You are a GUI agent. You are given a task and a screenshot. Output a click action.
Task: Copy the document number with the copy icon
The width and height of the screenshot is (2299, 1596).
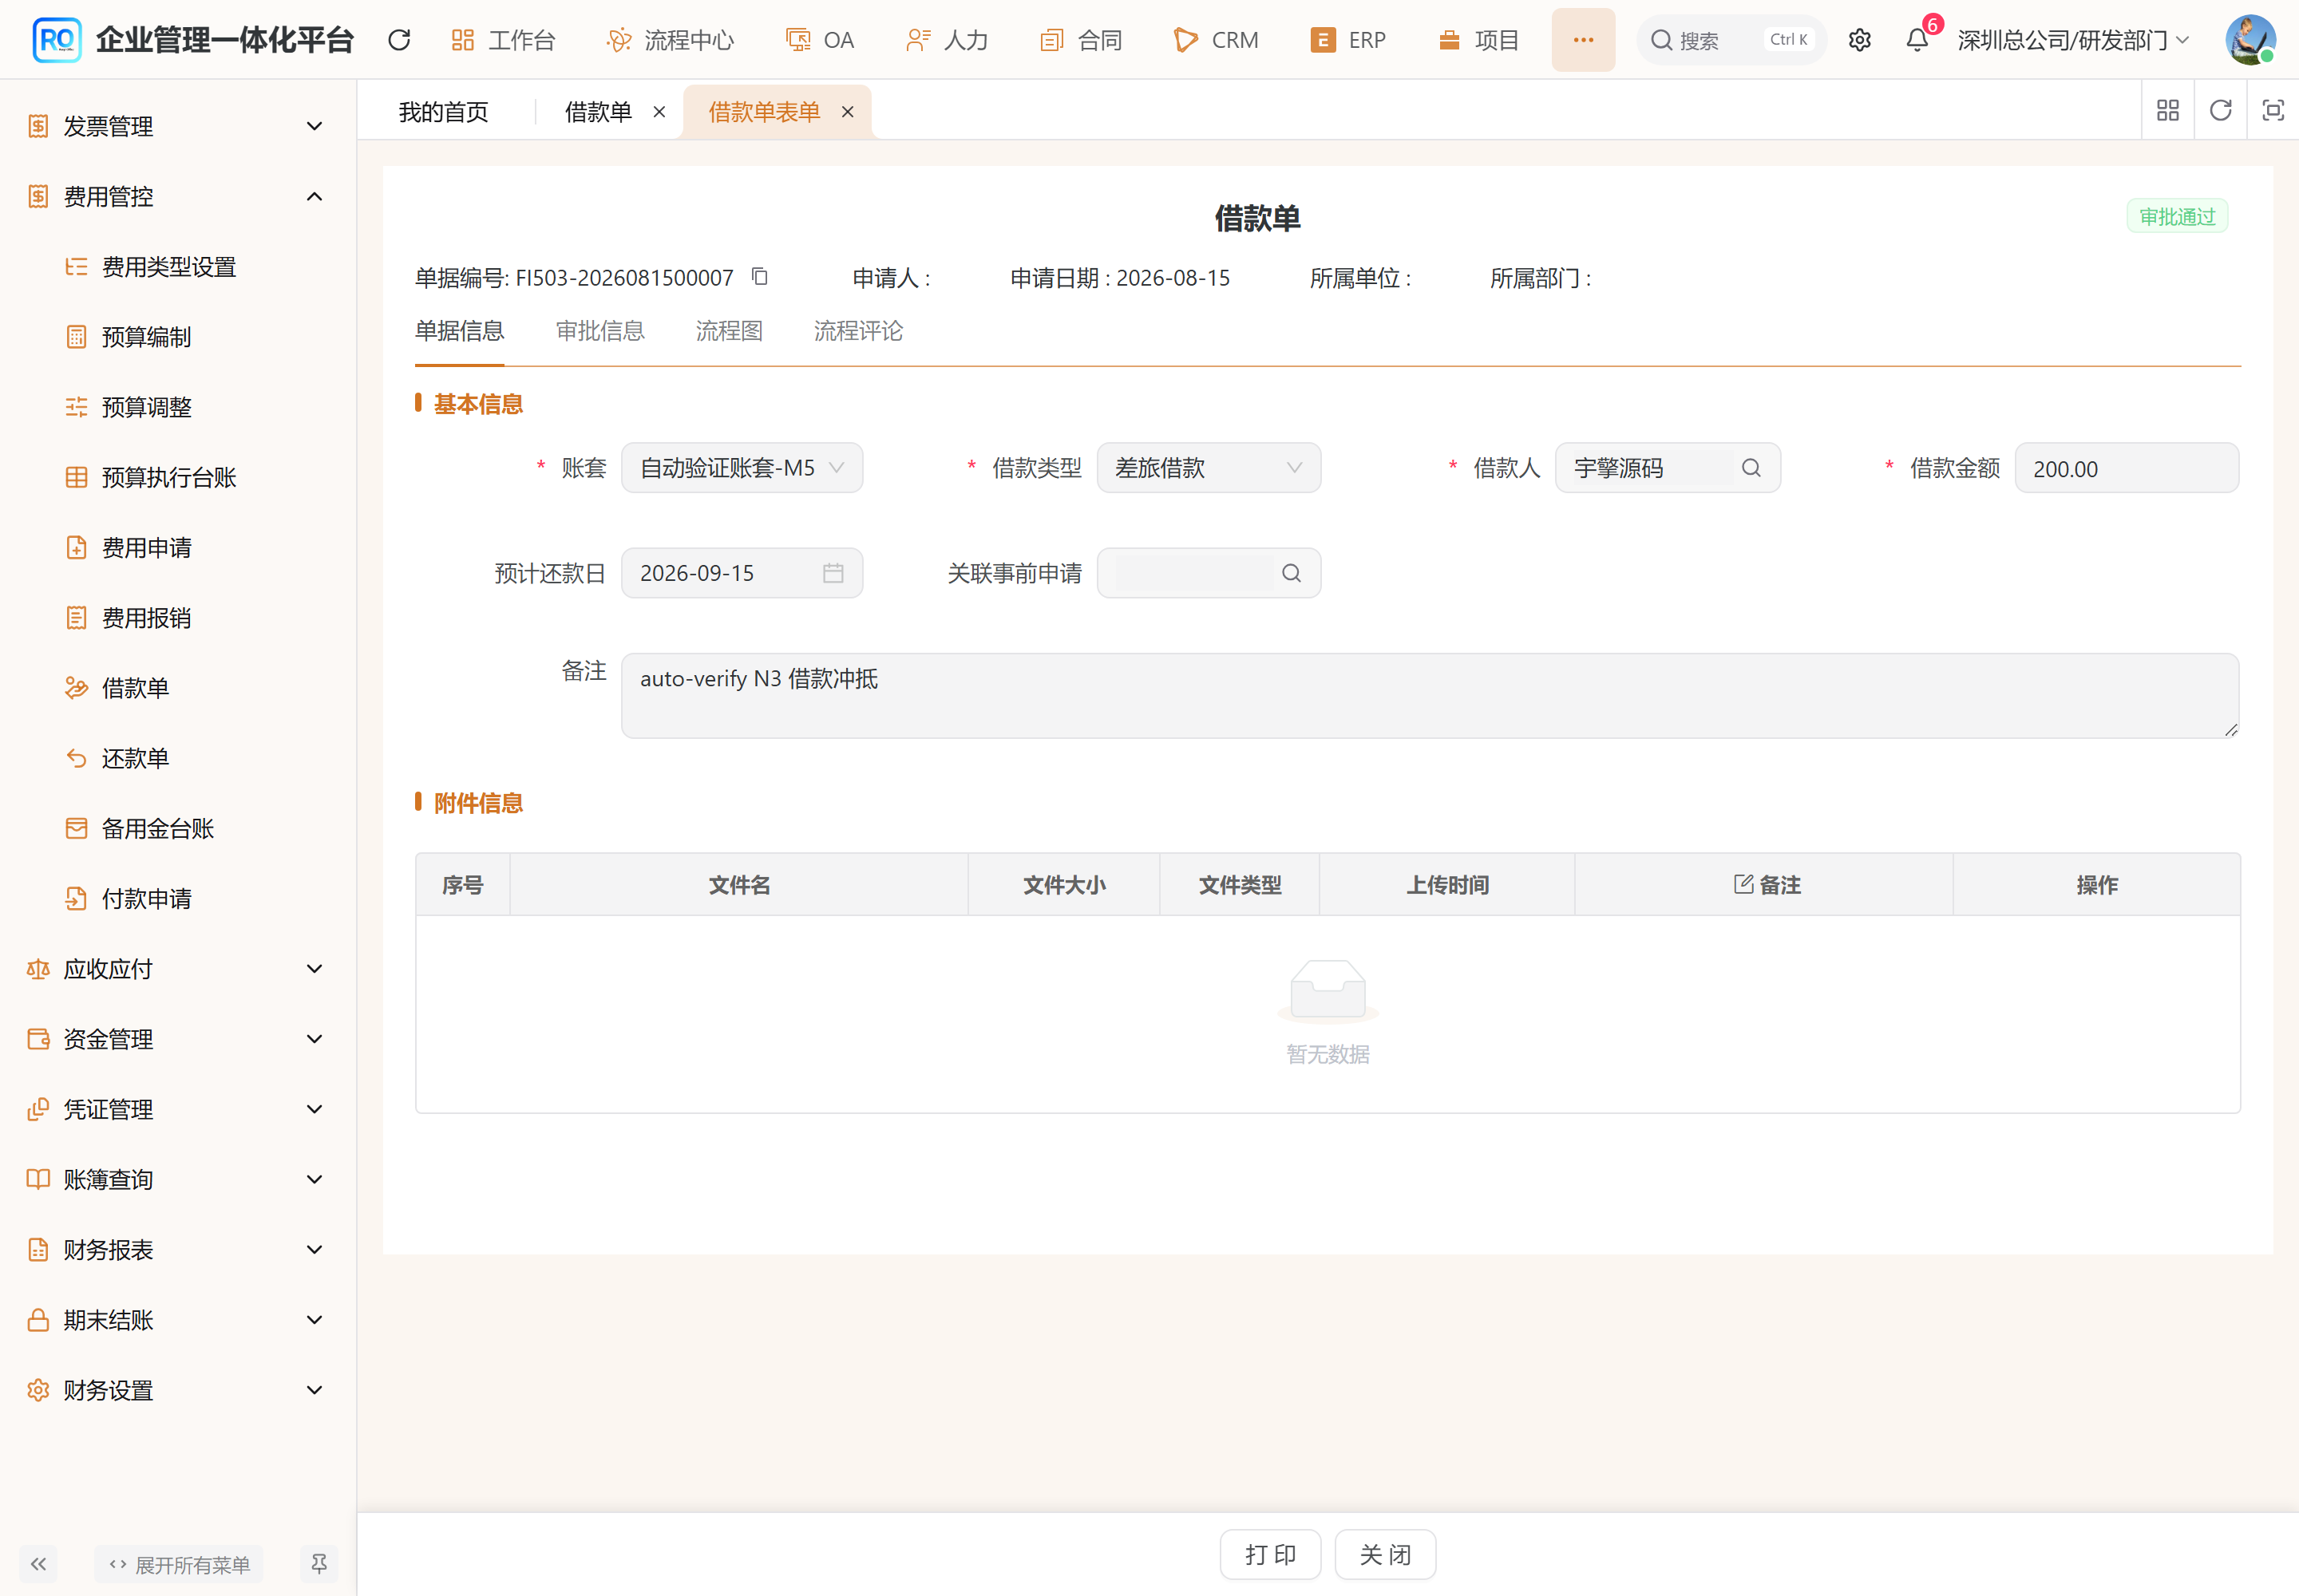pos(759,277)
